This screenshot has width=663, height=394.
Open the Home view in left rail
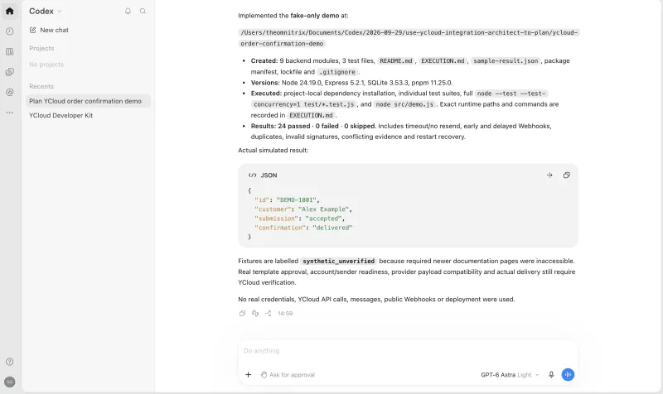10,11
